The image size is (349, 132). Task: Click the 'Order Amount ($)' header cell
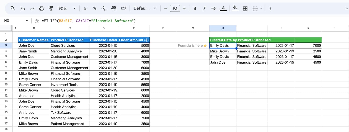(134, 40)
